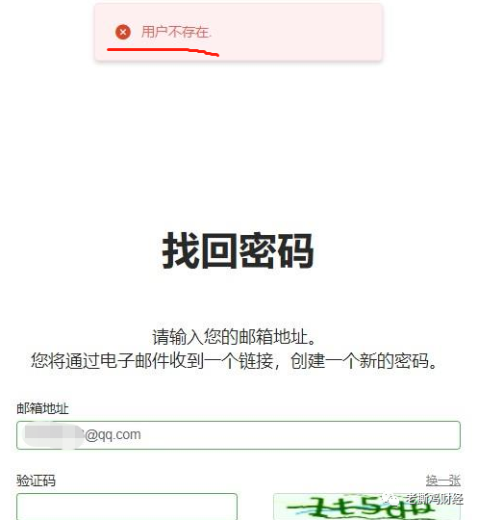Viewport: 478px width, 520px height.
Task: Click the 请输入您的邮箱地址 instruction line
Action: point(235,337)
